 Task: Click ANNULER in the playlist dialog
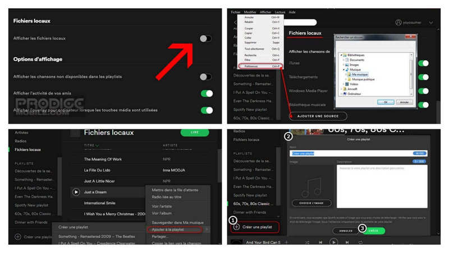click(x=346, y=231)
